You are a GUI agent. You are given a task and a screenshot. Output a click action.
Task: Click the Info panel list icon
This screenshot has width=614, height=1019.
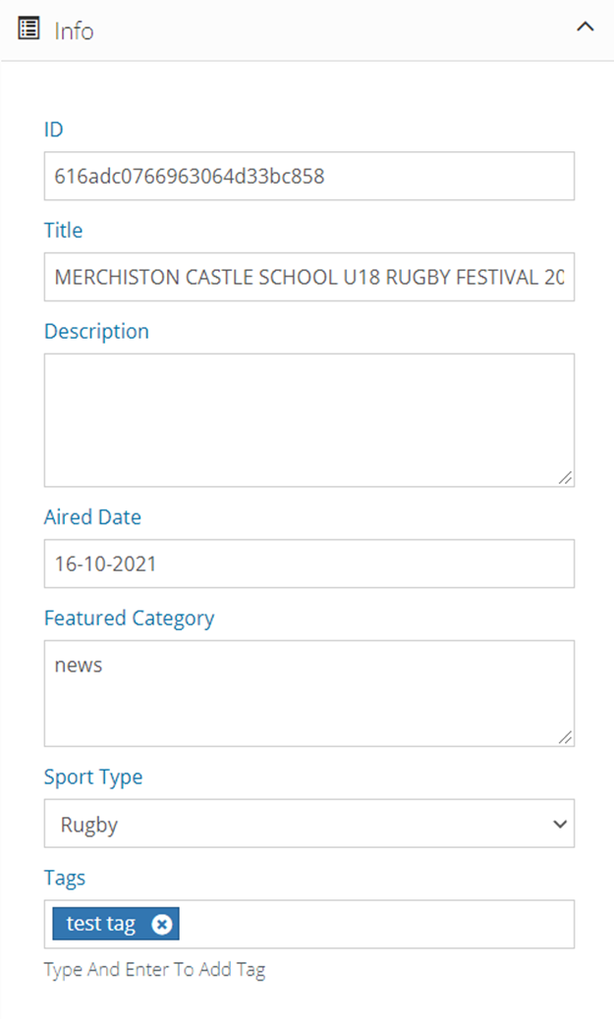point(29,28)
